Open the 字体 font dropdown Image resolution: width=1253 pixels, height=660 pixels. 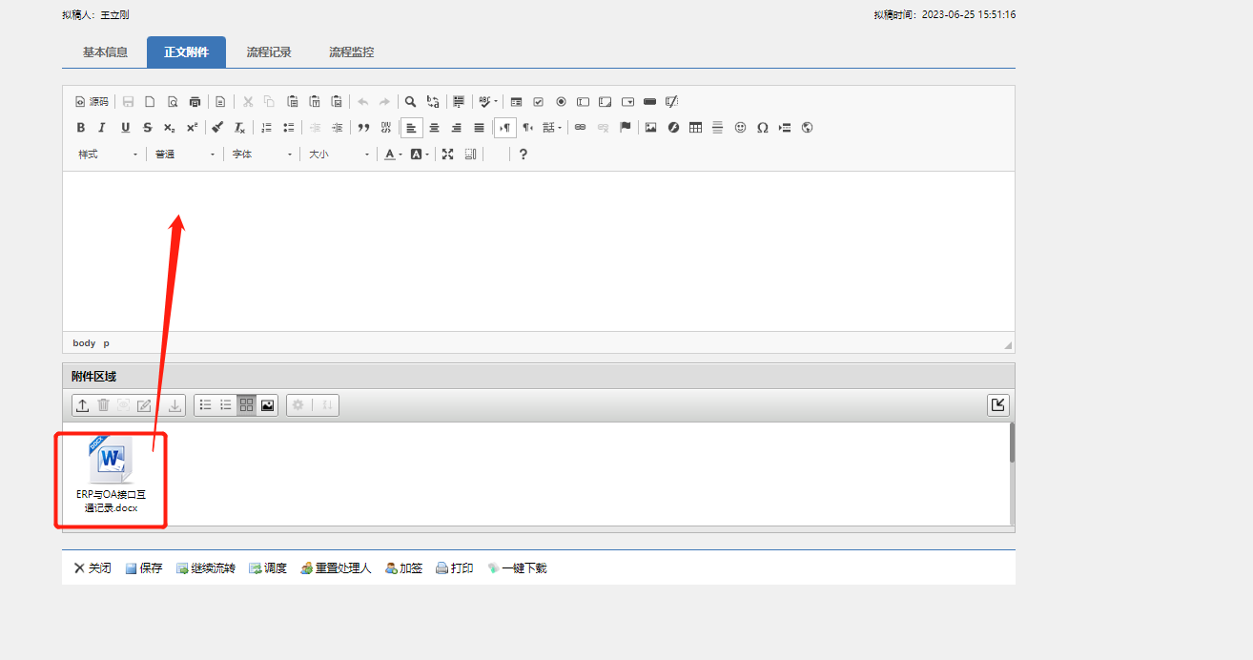pyautogui.click(x=262, y=154)
